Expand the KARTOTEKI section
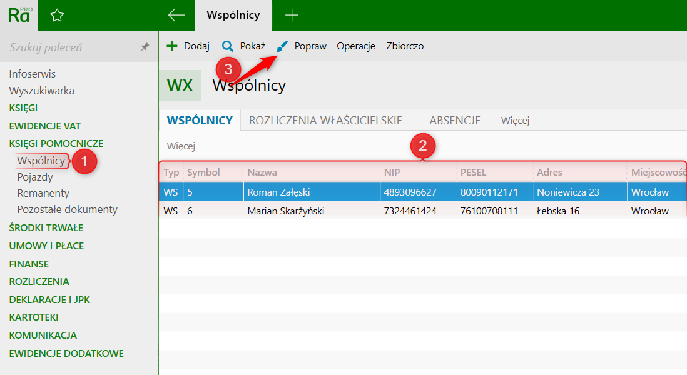 [34, 317]
